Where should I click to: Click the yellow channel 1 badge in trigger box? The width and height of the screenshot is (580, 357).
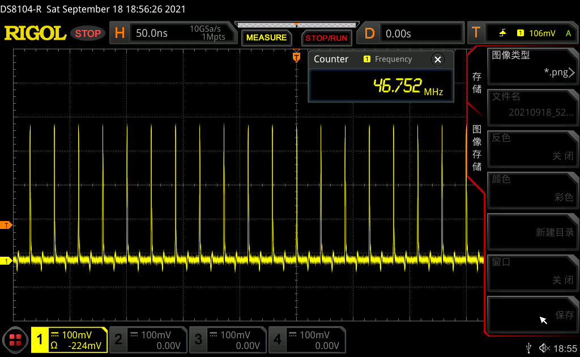click(x=521, y=33)
